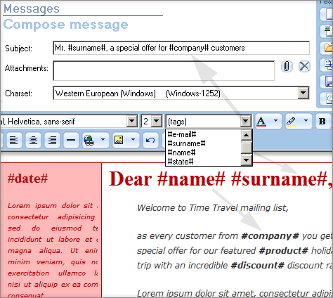Open the font size 2 dropdown
333x298 pixels.
157,121
